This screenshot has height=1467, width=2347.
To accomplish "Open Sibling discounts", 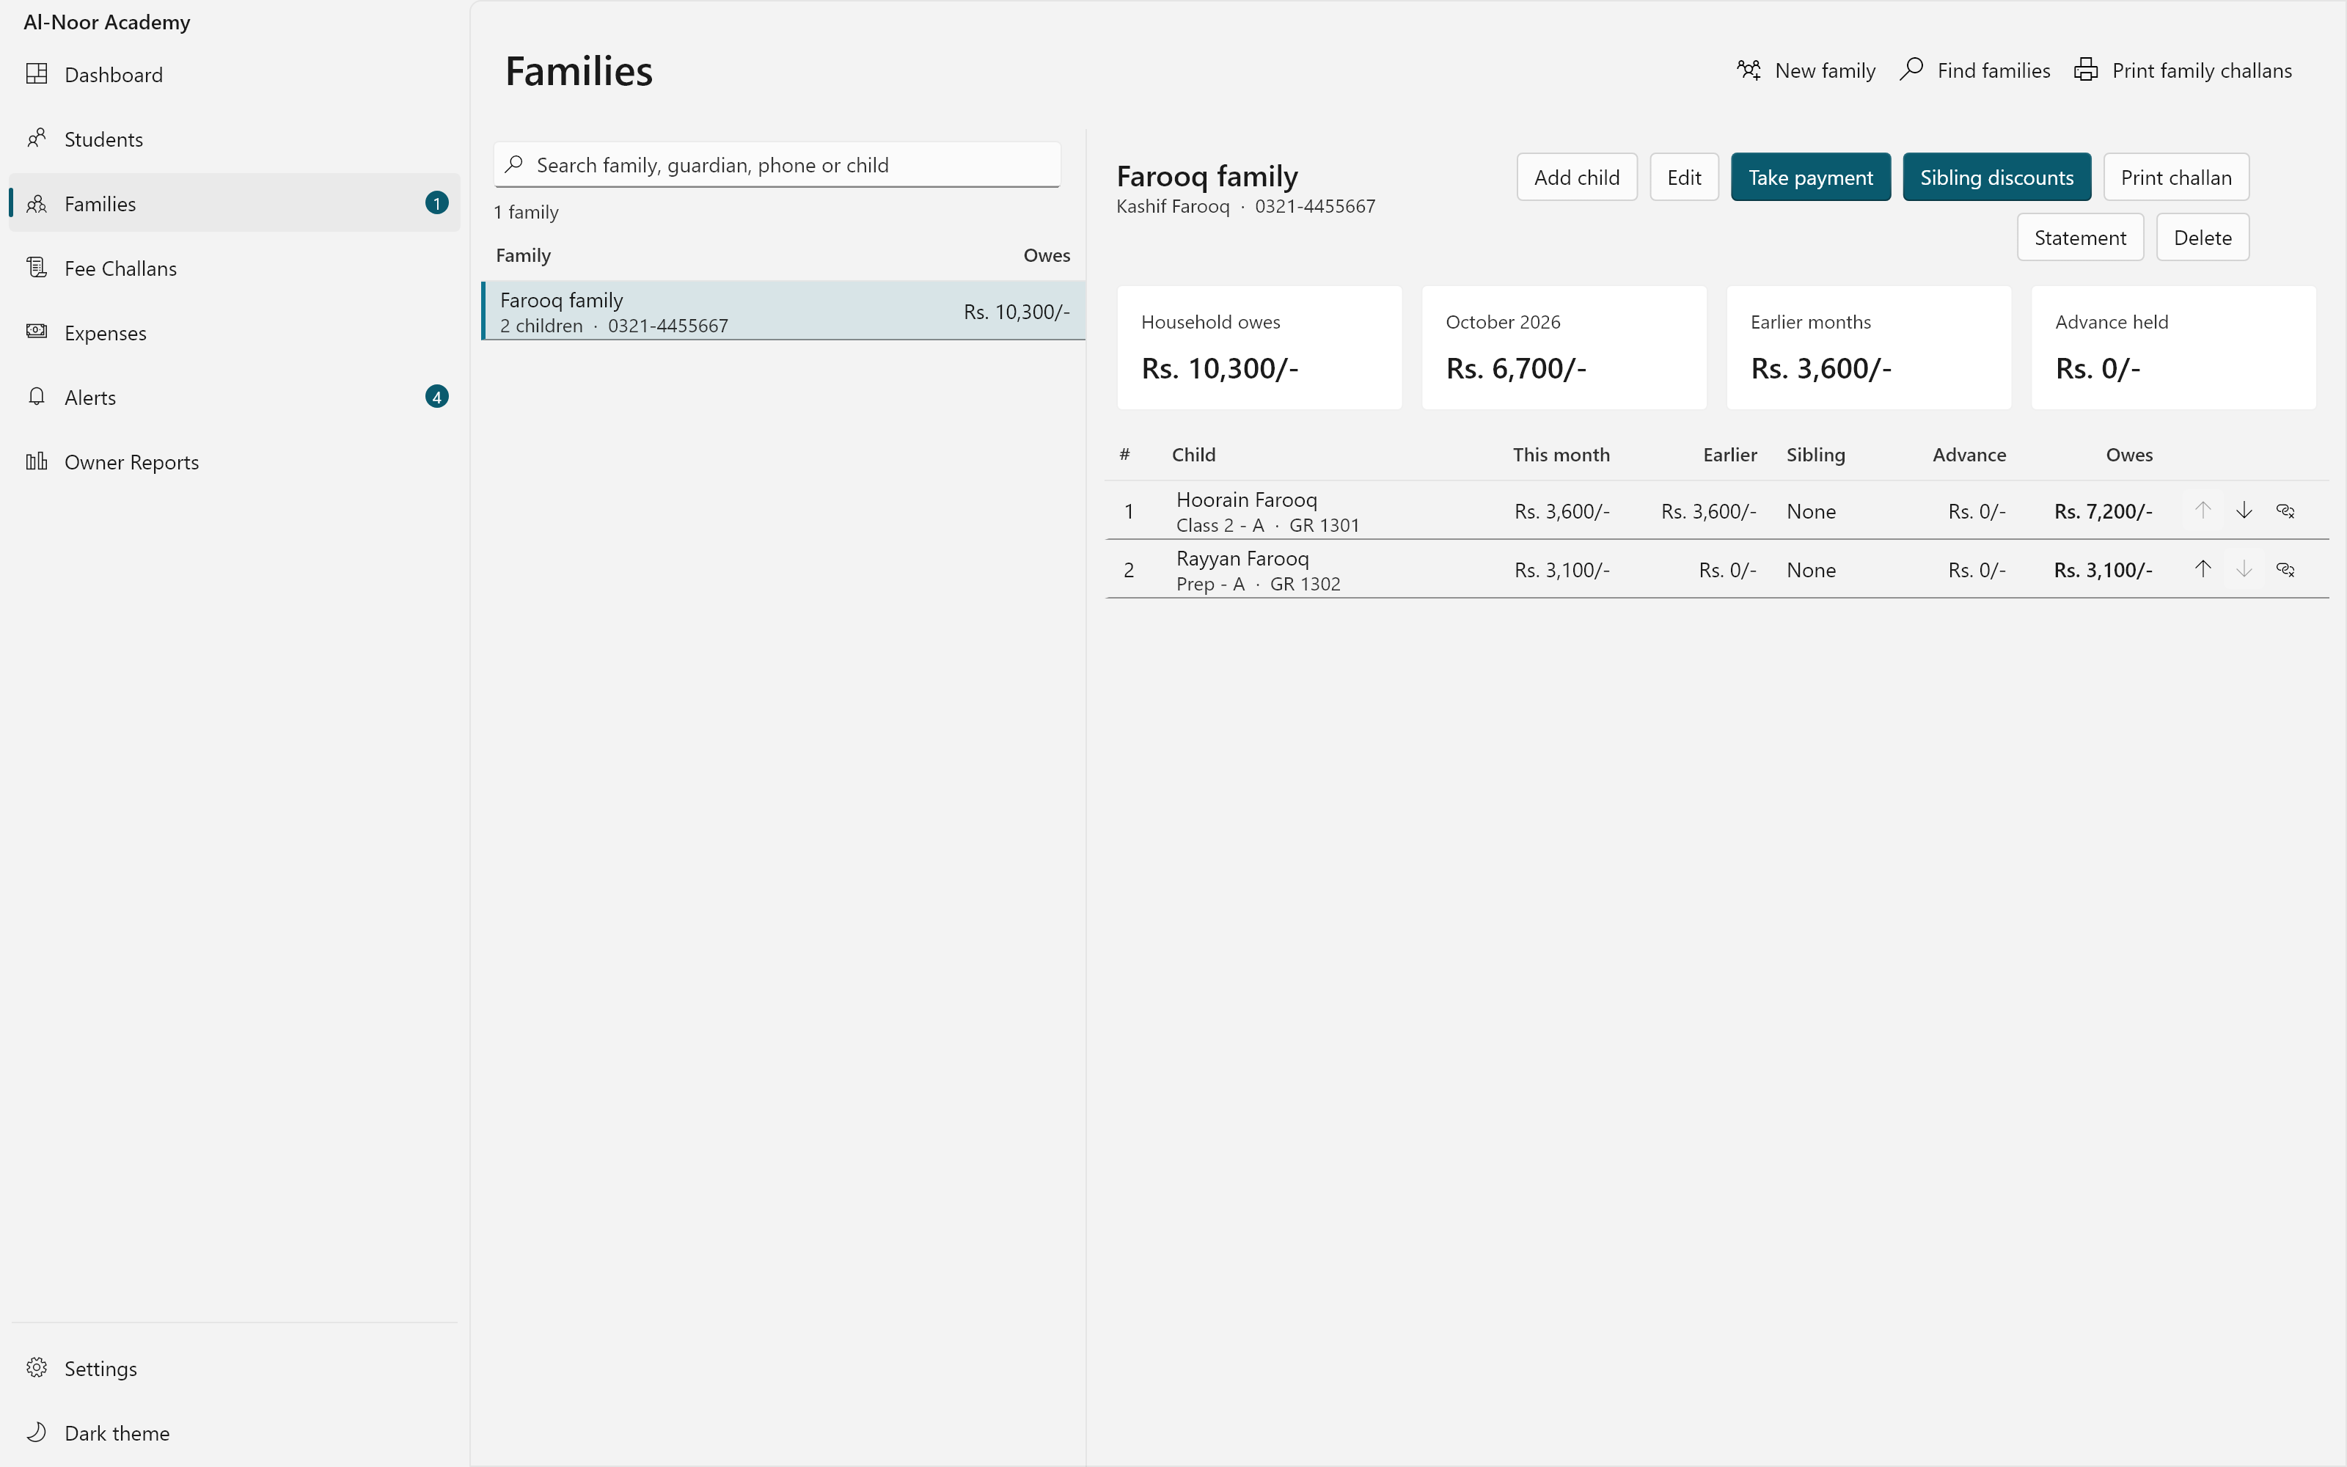I will [1997, 178].
